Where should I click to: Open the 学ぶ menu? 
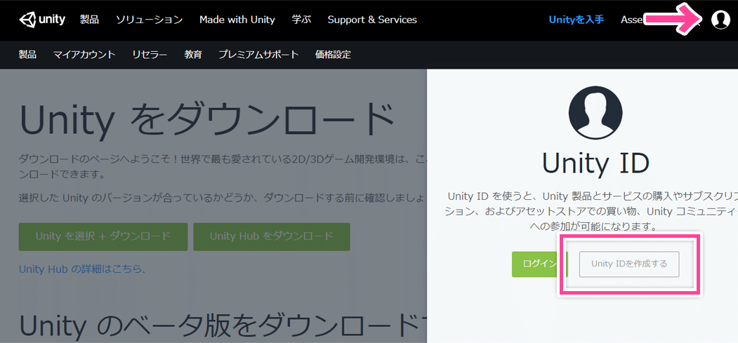point(301,20)
